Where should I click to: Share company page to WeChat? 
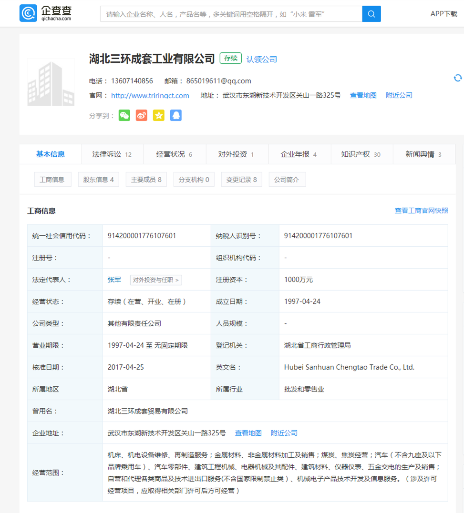pyautogui.click(x=124, y=115)
